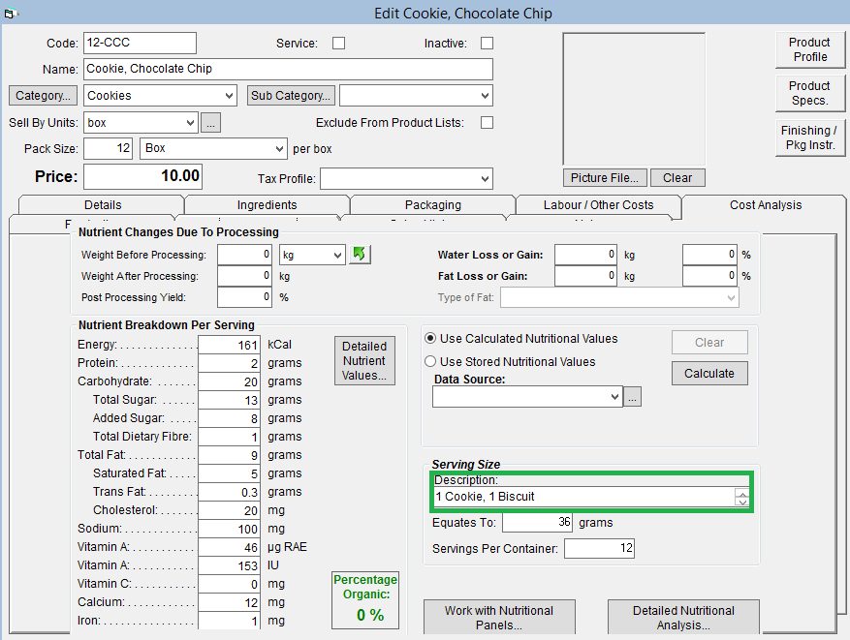Open the Sub Category dropdown list

tap(485, 96)
